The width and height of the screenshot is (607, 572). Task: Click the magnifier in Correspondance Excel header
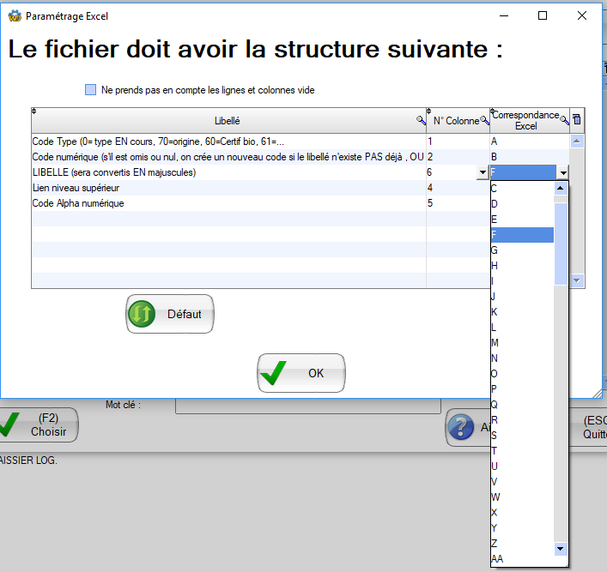click(x=565, y=121)
